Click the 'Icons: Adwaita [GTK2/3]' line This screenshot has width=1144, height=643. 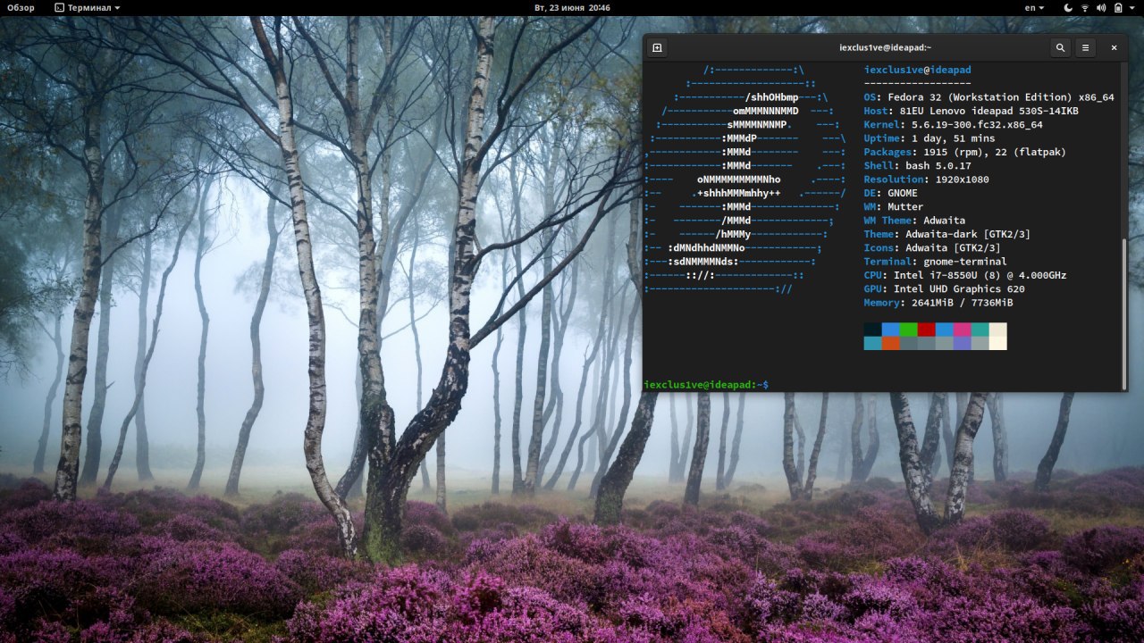pos(932,248)
